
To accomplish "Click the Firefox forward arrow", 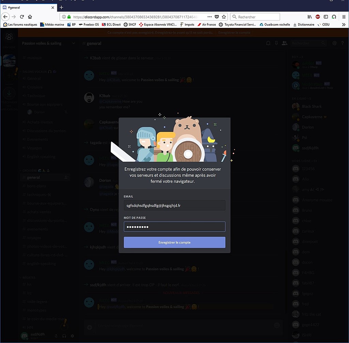I will point(14,17).
